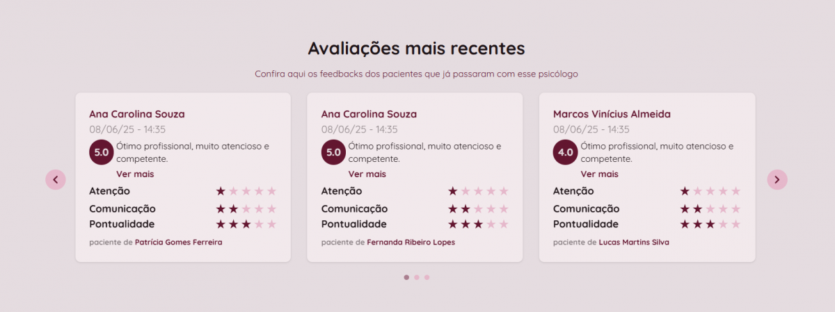Click the first Atenção star in Marcos's card
The width and height of the screenshot is (835, 312).
point(685,191)
